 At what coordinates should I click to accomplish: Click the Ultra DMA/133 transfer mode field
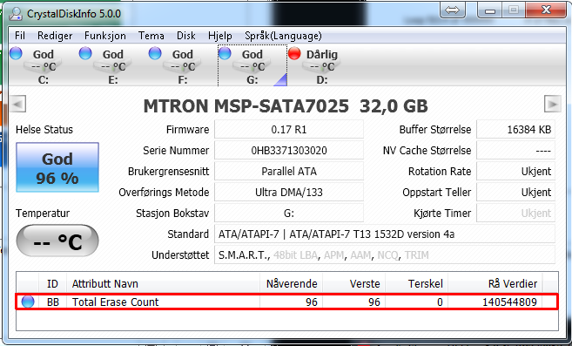coord(289,192)
